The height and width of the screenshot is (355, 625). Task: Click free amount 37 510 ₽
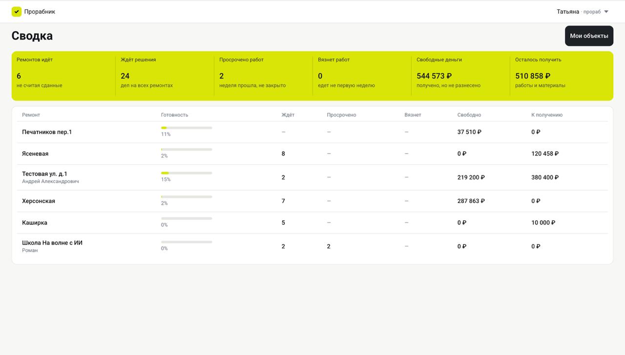tap(469, 132)
